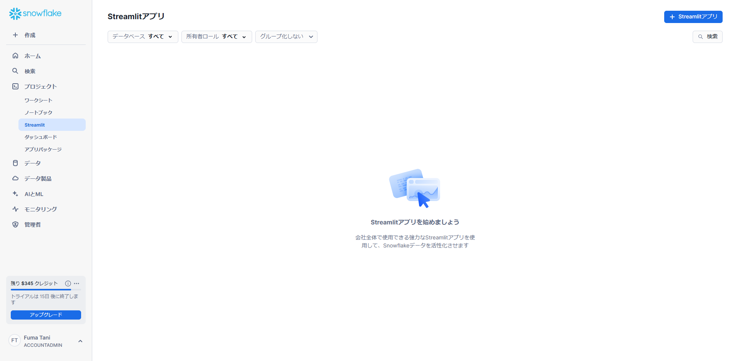This screenshot has height=361, width=738.
Task: Open データ製品 from the sidebar icon
Action: (15, 178)
